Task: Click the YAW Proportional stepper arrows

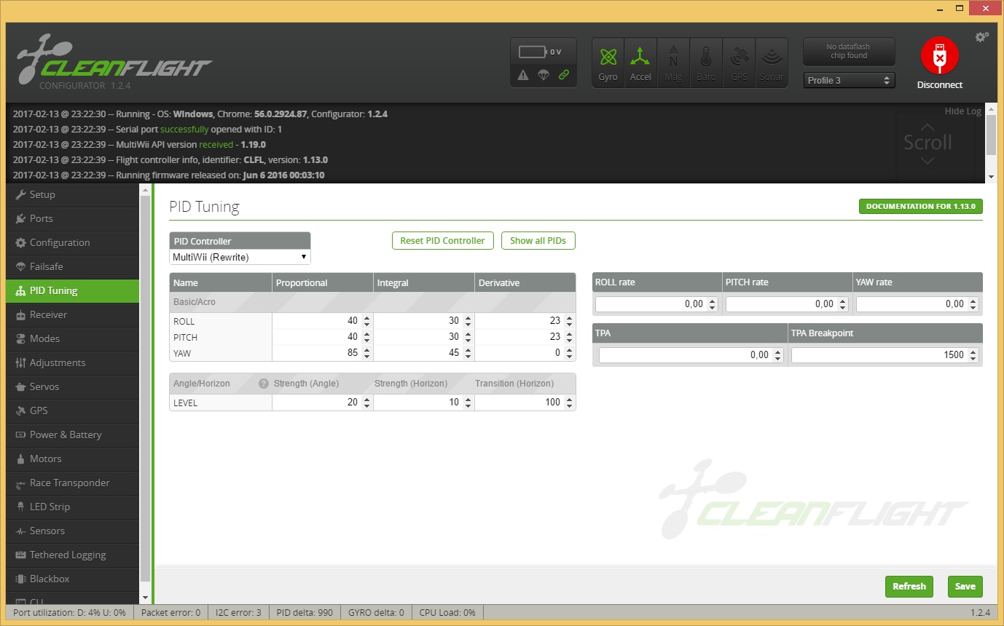Action: [x=366, y=353]
